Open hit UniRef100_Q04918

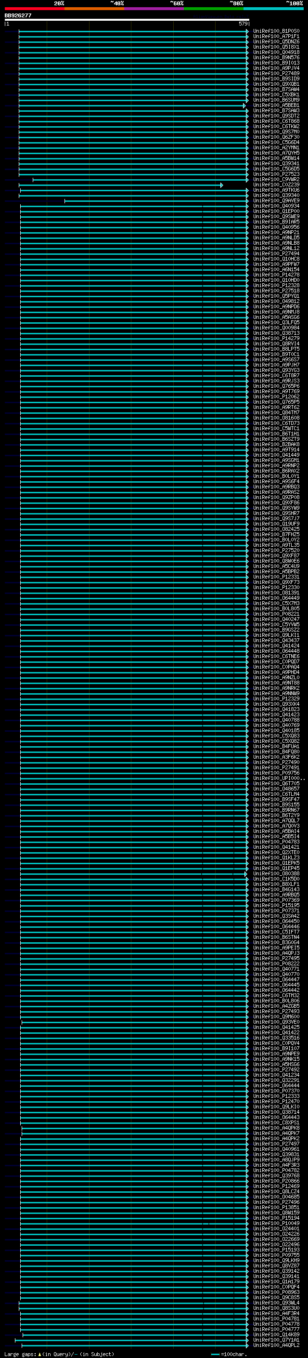click(276, 52)
